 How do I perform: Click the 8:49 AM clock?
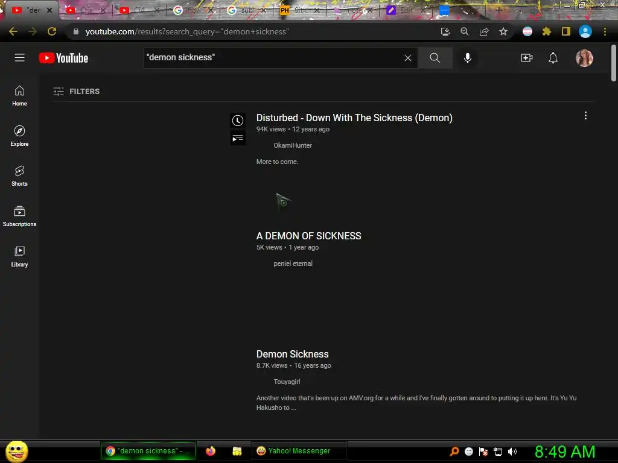(565, 452)
